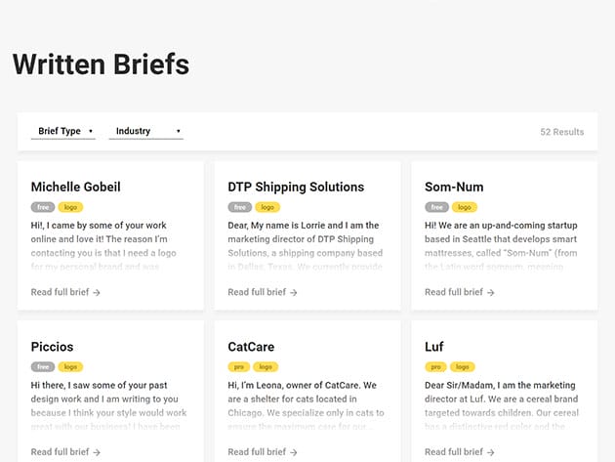615x462 pixels.
Task: Click the free tag on Piccios card
Action: pos(43,367)
